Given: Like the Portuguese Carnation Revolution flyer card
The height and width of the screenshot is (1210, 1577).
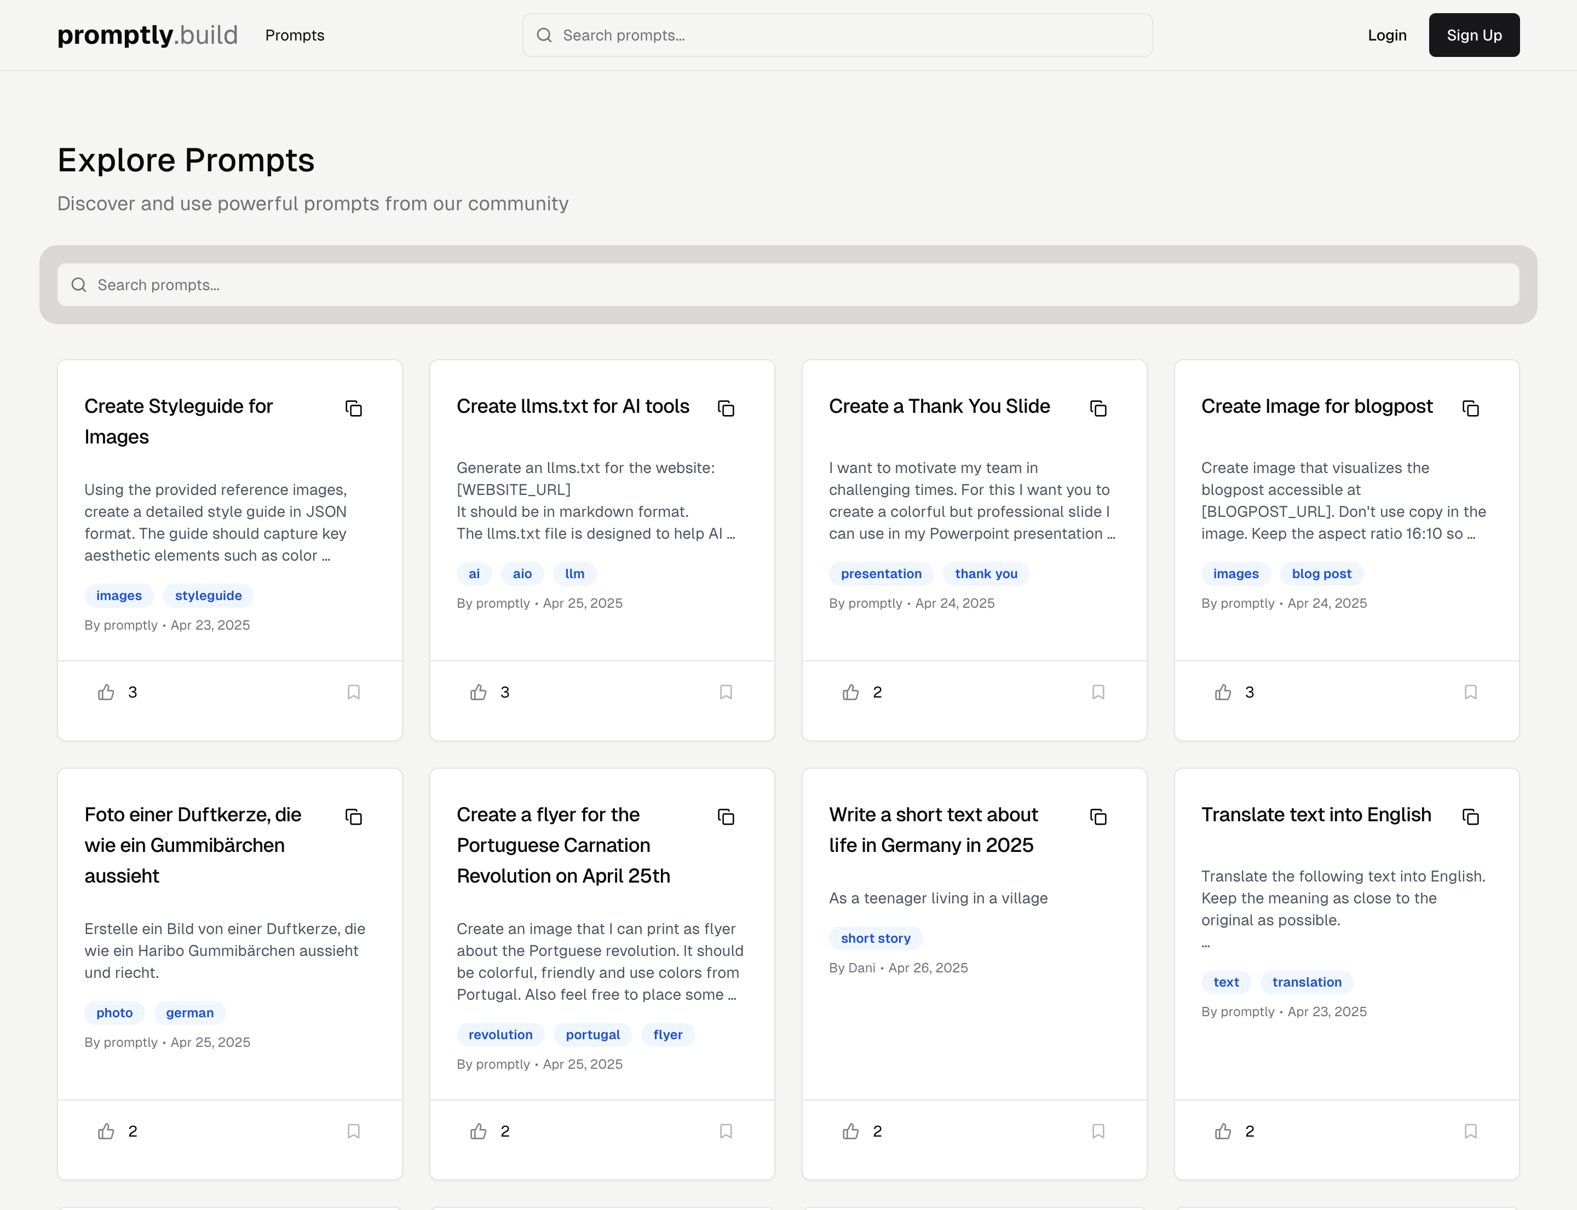Looking at the screenshot, I should (479, 1132).
